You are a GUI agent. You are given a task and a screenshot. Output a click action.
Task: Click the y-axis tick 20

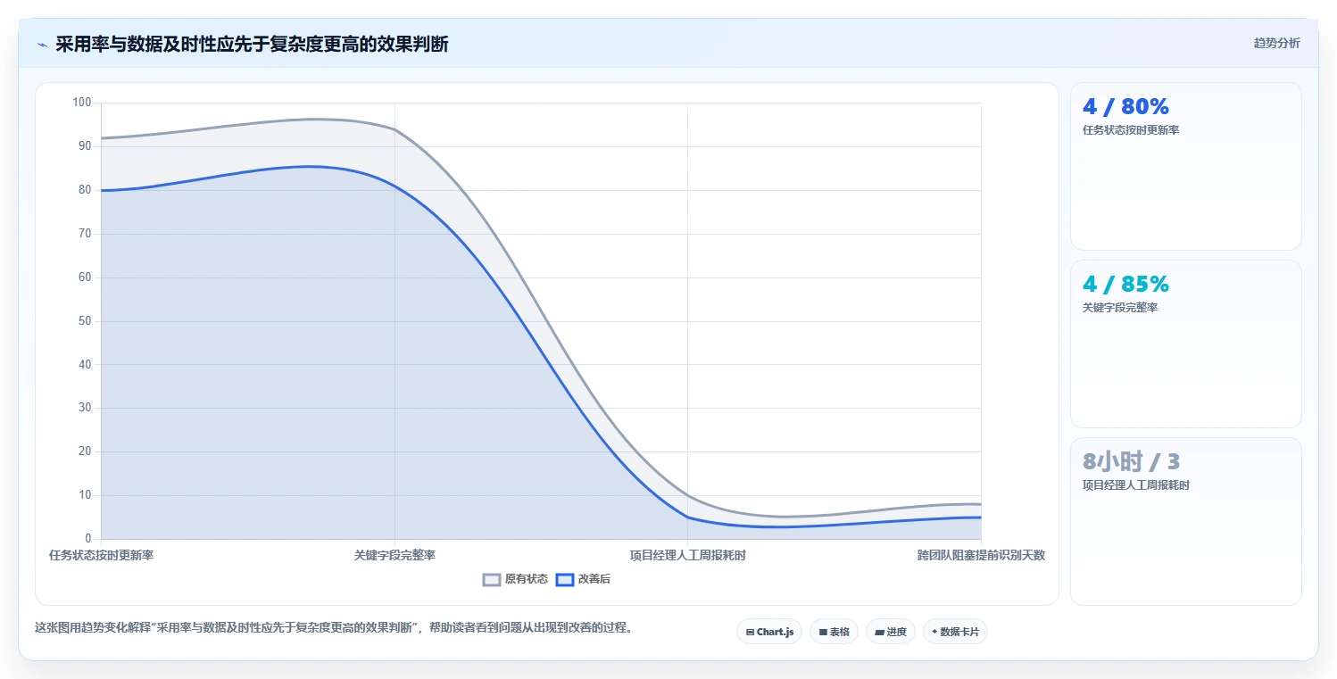click(x=85, y=451)
